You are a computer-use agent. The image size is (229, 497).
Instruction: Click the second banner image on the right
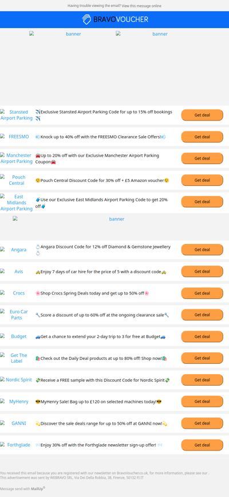point(157,34)
